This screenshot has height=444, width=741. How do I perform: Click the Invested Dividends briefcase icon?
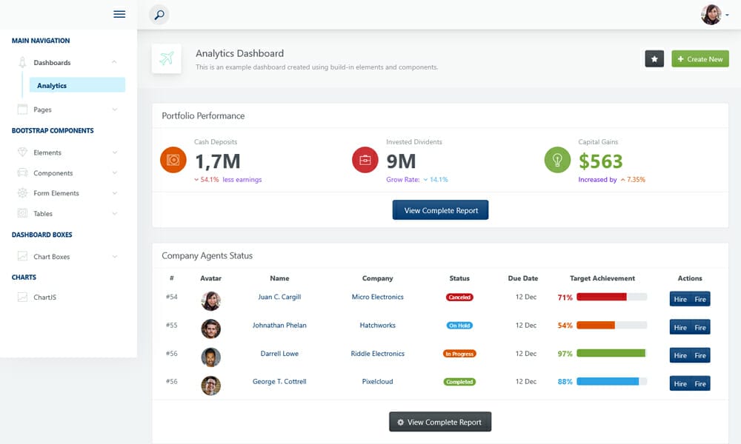coord(365,159)
